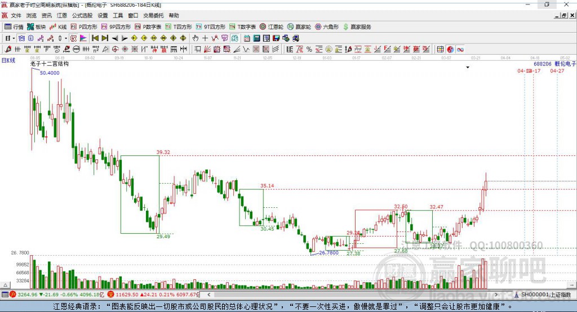Select the crosshair cursor tool
This screenshot has height=312, width=577.
tap(205, 38)
